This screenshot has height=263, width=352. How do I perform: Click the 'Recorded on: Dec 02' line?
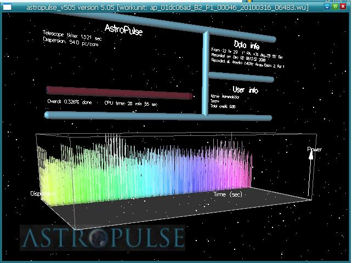pyautogui.click(x=239, y=58)
